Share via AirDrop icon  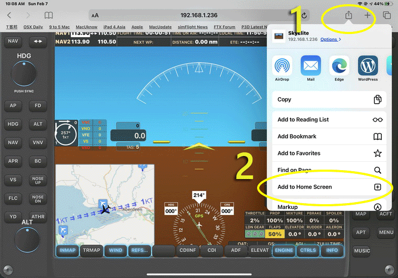pos(282,66)
